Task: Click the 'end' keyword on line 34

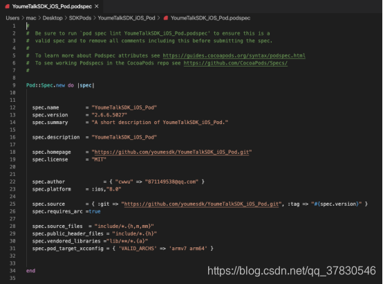Action: tap(30, 271)
